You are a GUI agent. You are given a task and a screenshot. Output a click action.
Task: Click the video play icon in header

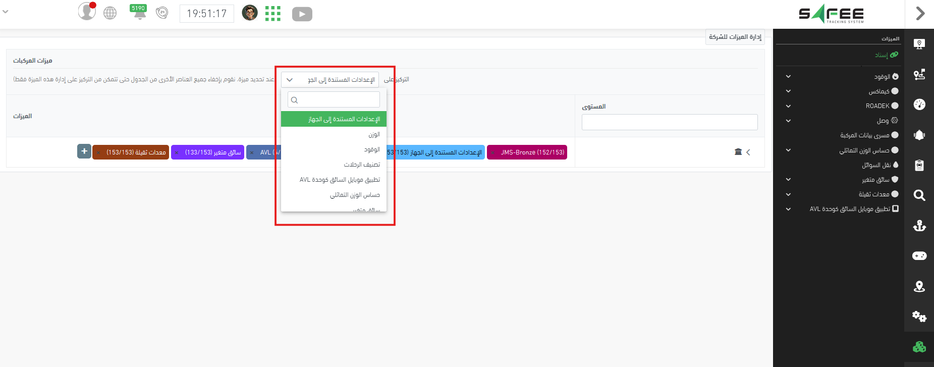pos(302,14)
